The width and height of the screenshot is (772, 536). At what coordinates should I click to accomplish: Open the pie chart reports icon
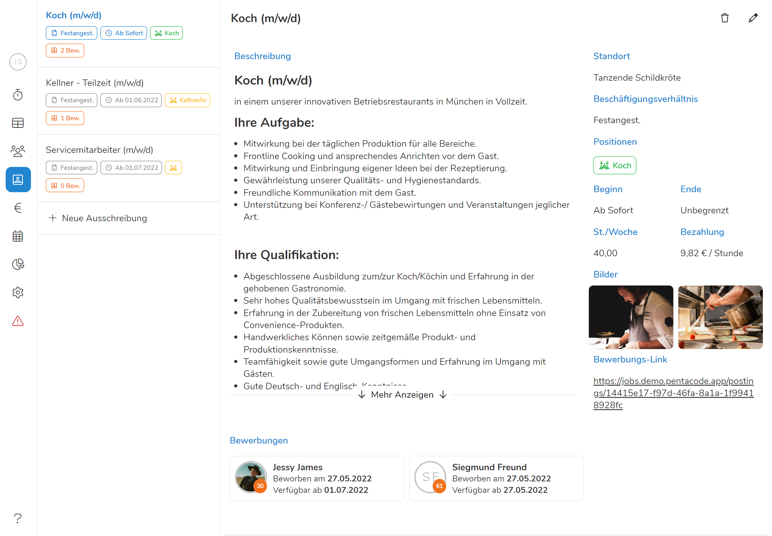(18, 264)
